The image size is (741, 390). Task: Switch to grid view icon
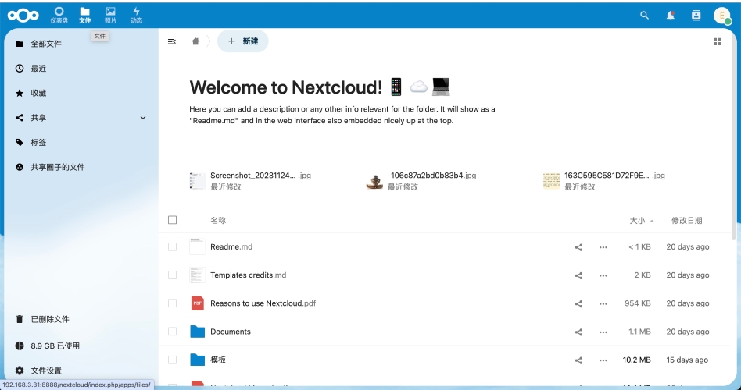pyautogui.click(x=718, y=41)
